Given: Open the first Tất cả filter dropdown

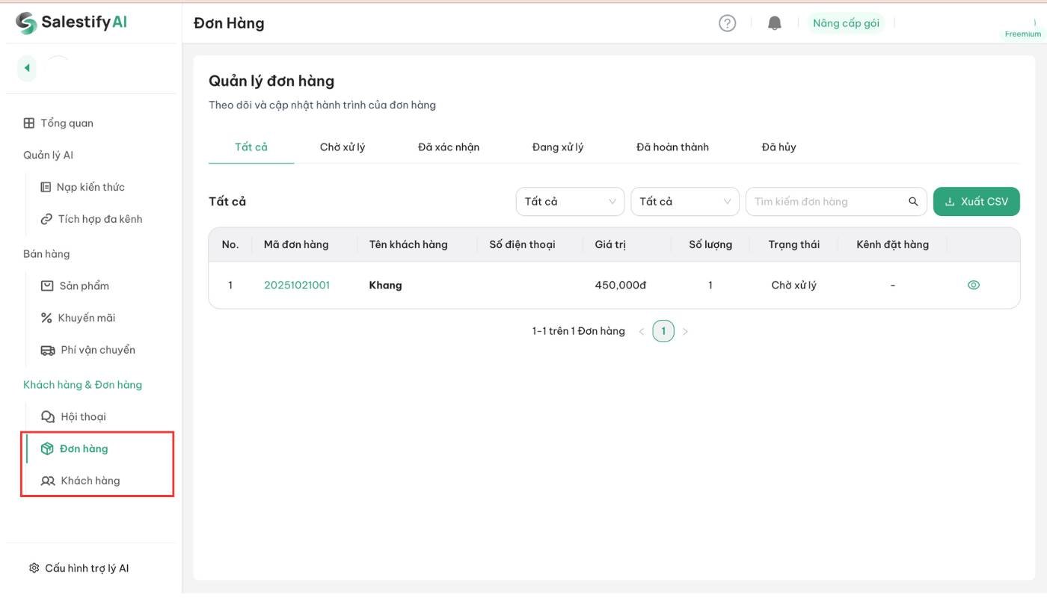Looking at the screenshot, I should pos(570,202).
